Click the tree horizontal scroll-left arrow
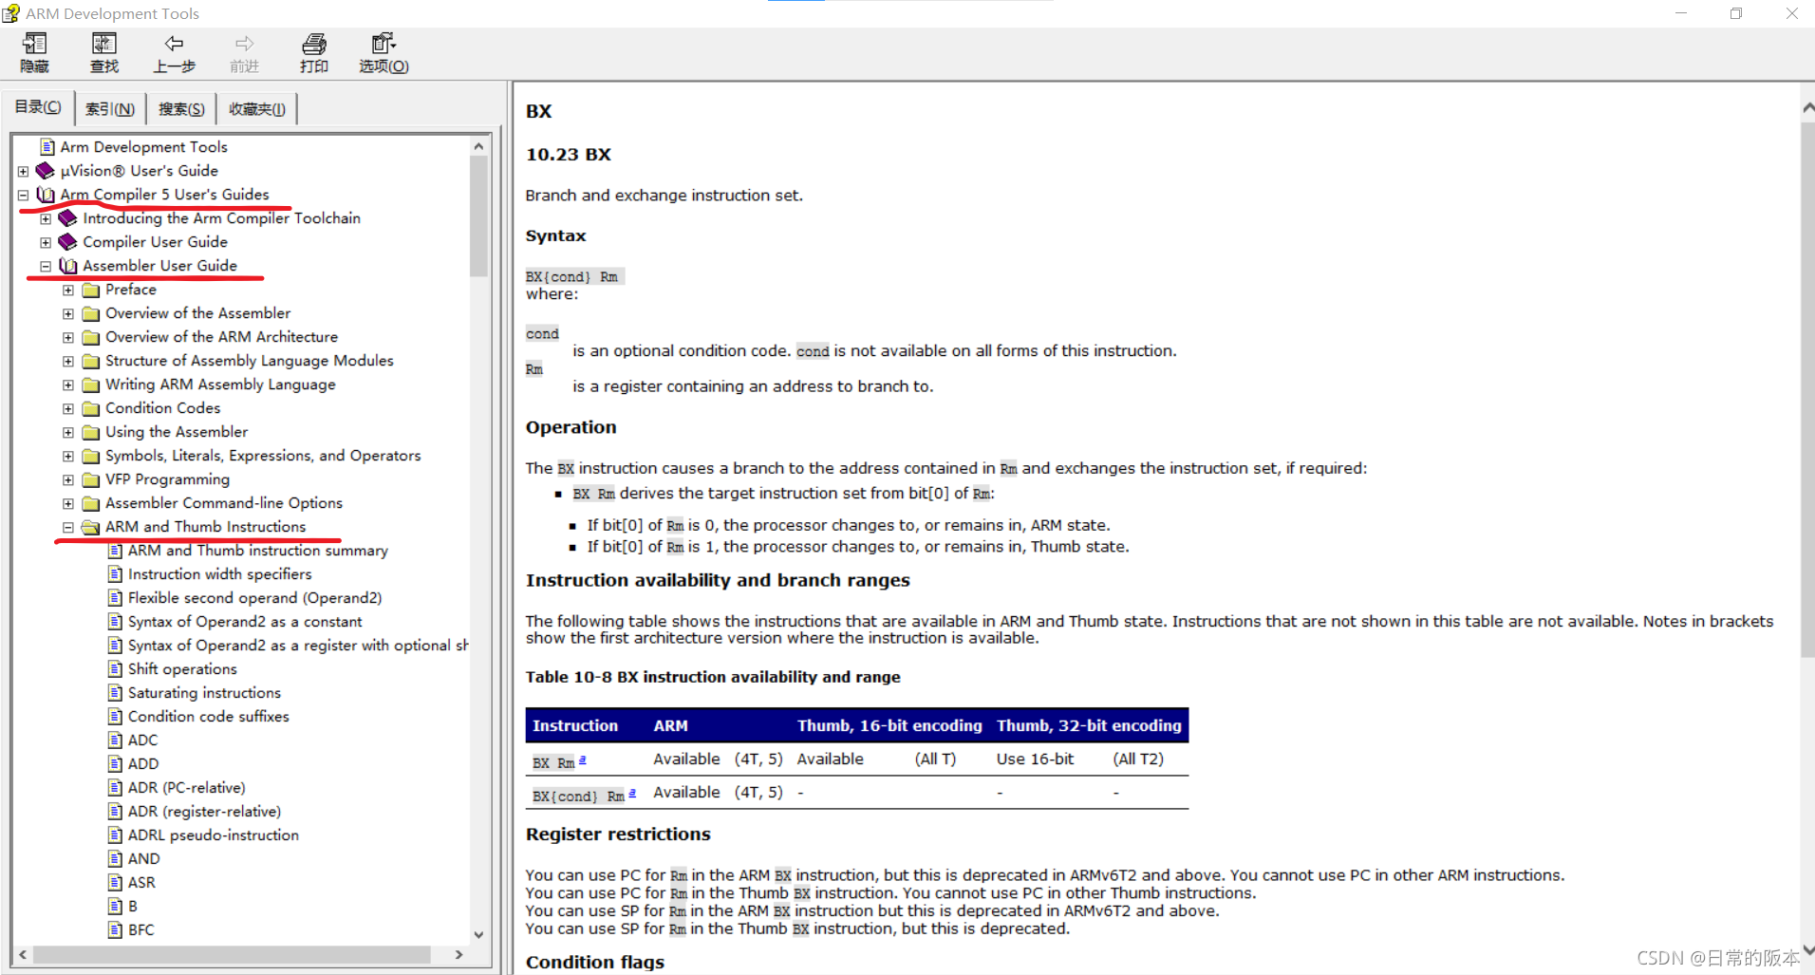The height and width of the screenshot is (975, 1815). tap(22, 954)
